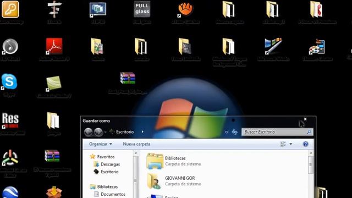The image size is (352, 198).
Task: Select the Bibliotecas system folder in file list
Action: (x=174, y=161)
